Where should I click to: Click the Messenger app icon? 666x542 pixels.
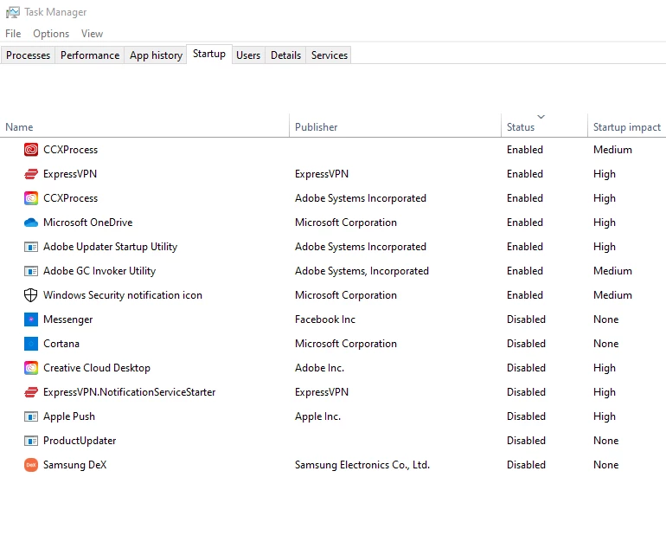[x=31, y=319]
